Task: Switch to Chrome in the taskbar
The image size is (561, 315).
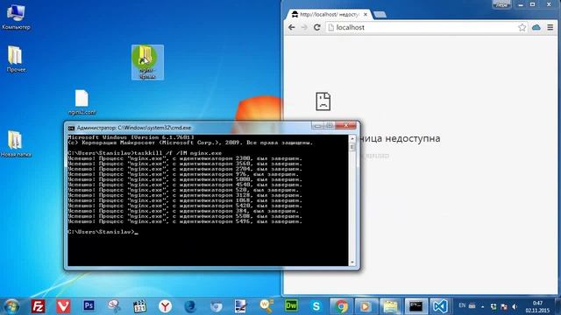Action: pos(341,306)
